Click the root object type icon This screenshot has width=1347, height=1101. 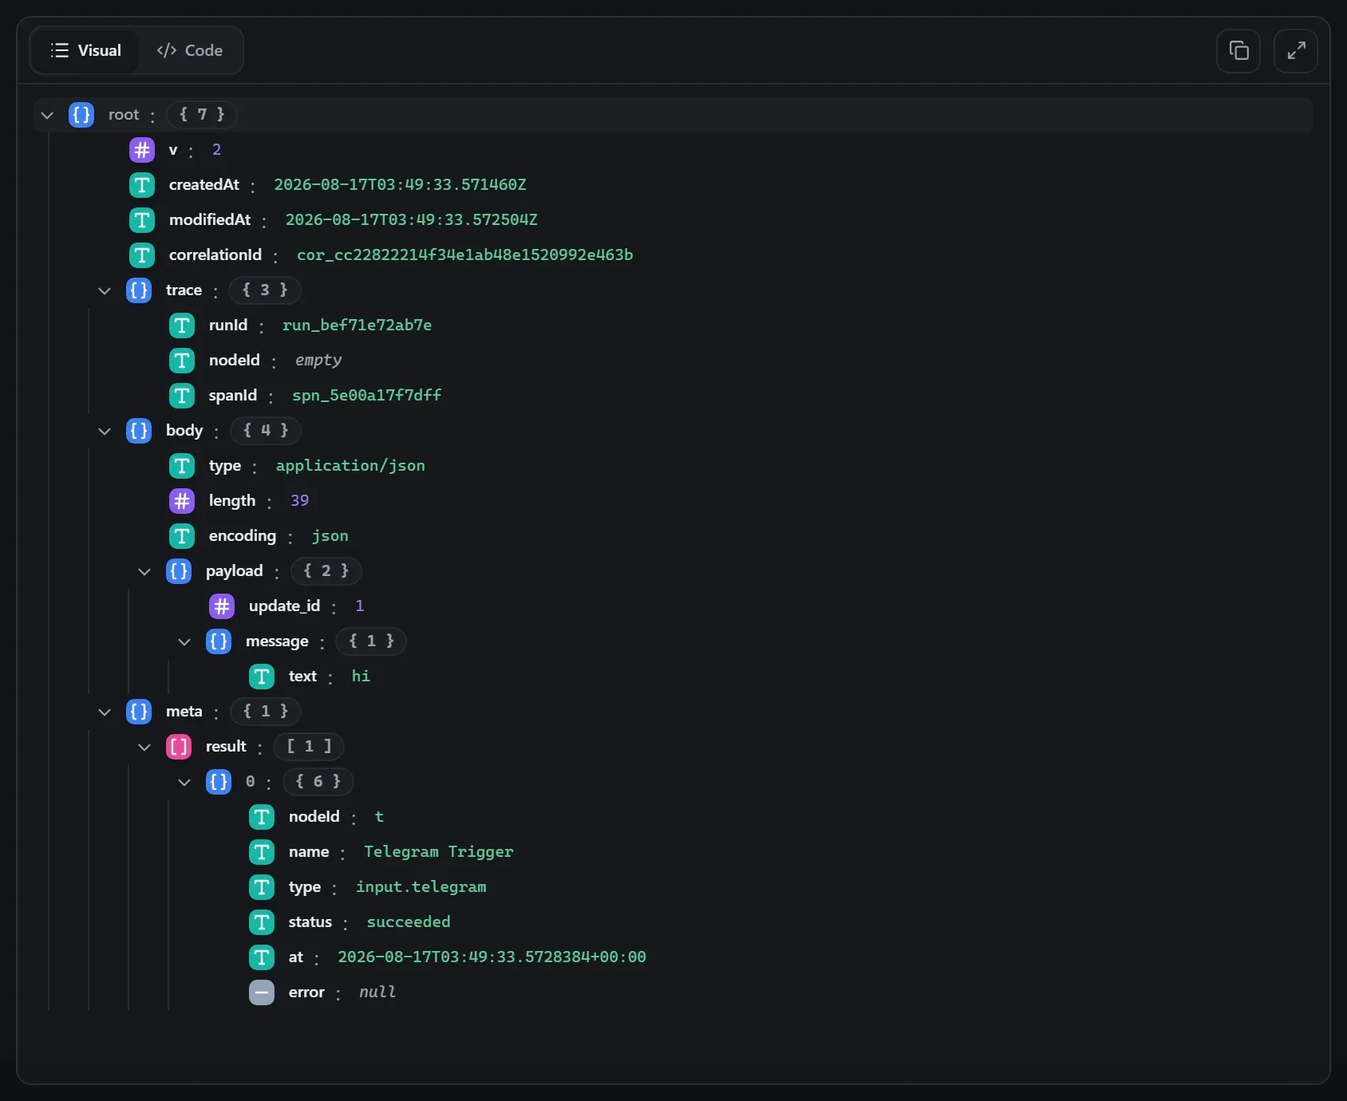(x=81, y=115)
